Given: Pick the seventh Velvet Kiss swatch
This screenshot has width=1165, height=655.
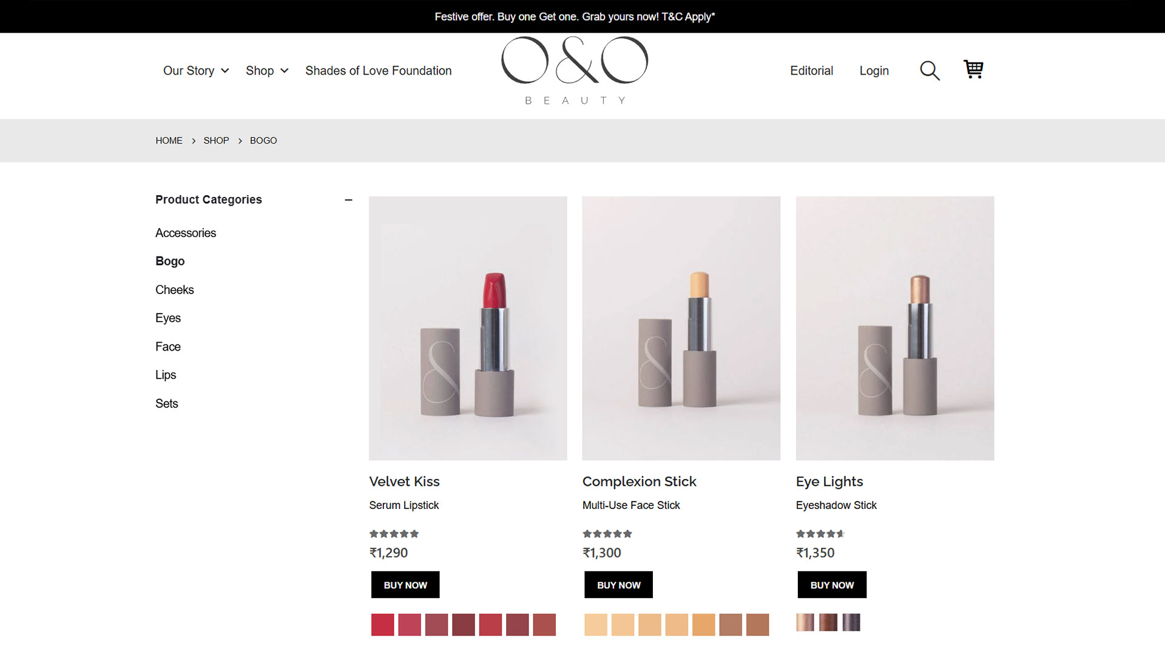Looking at the screenshot, I should tap(545, 625).
